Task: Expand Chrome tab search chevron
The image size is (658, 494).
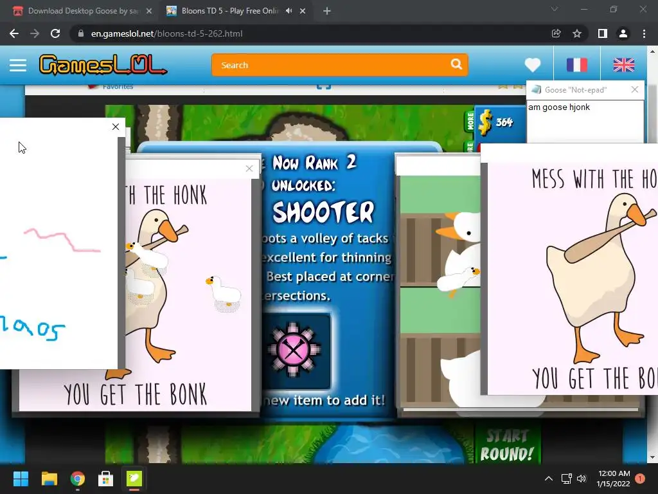Action: tap(555, 9)
